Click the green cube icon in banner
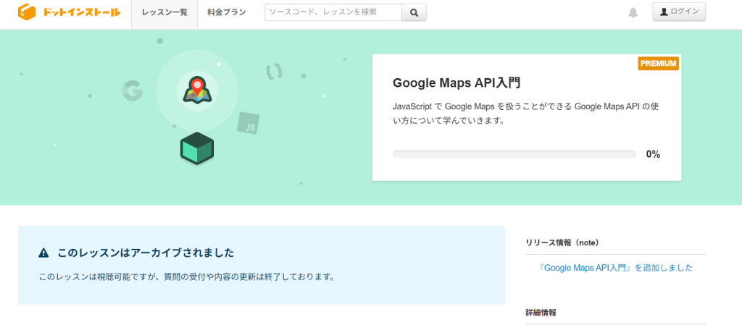 (x=196, y=148)
